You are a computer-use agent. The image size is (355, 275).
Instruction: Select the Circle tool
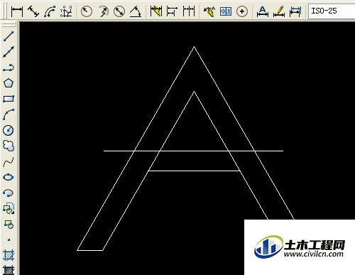pos(9,130)
